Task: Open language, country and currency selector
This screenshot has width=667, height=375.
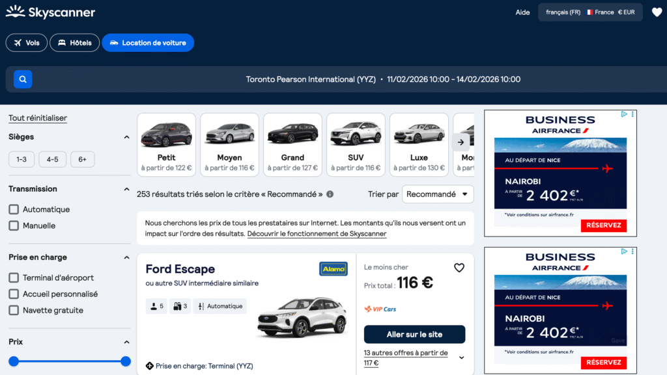Action: [590, 12]
